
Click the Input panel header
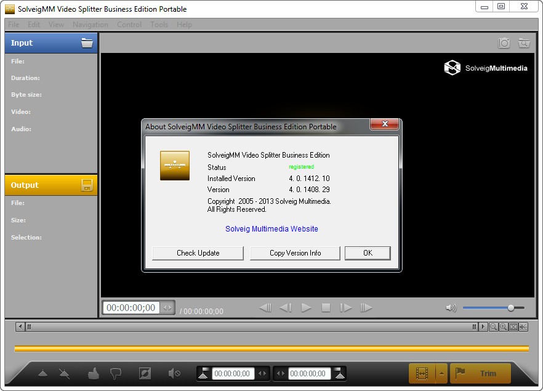51,43
